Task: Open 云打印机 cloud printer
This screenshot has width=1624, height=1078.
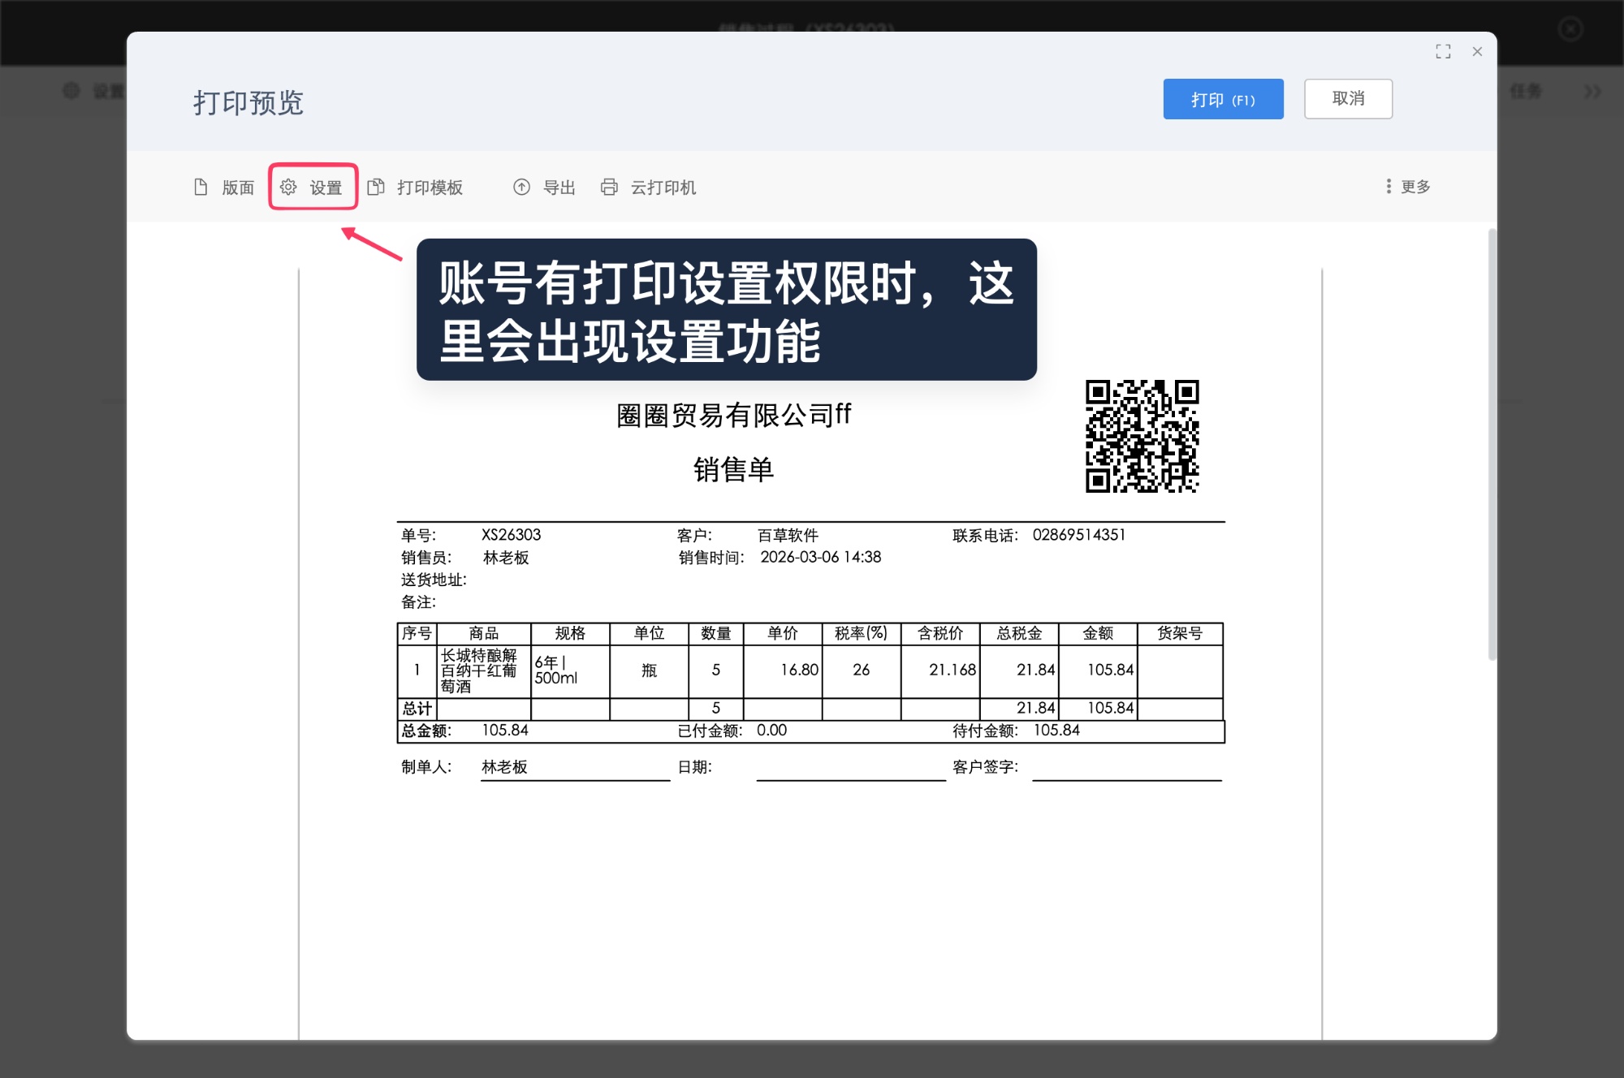Action: (x=663, y=188)
